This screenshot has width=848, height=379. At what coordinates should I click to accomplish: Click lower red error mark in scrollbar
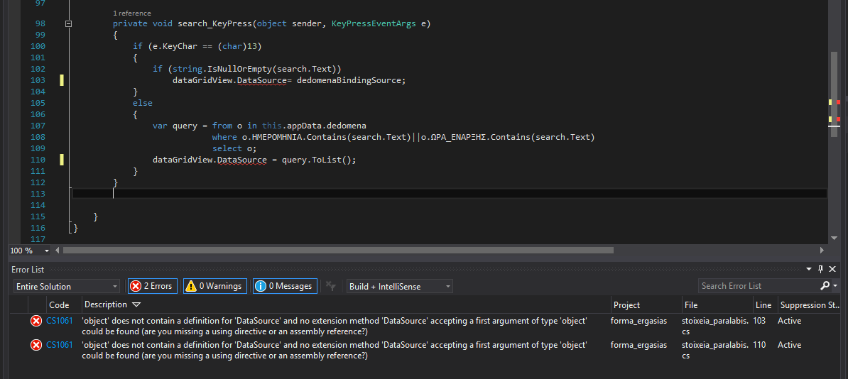coord(838,119)
